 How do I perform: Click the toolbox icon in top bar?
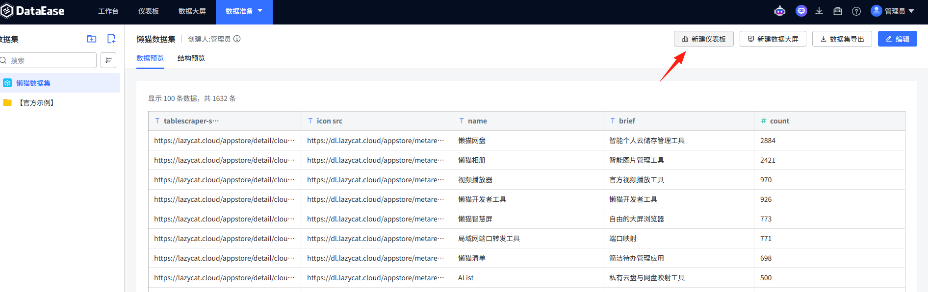pos(838,11)
